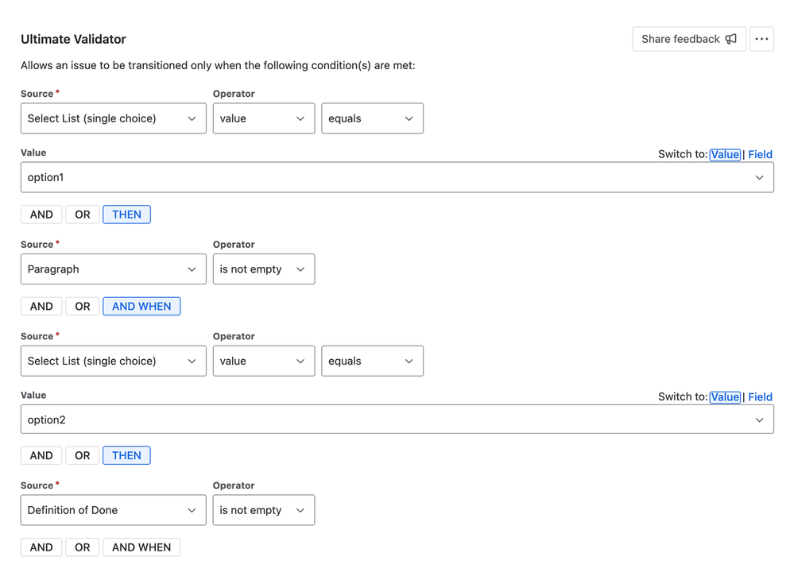
Task: Expand the option1 value dropdown
Action: [x=397, y=177]
